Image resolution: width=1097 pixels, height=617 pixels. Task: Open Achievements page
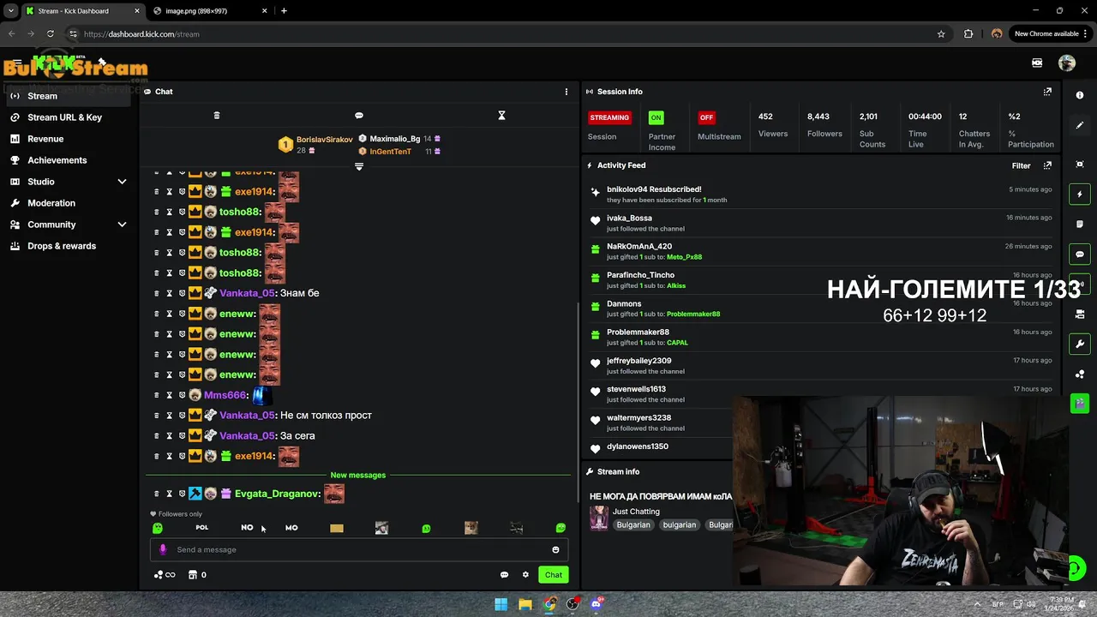point(67,160)
